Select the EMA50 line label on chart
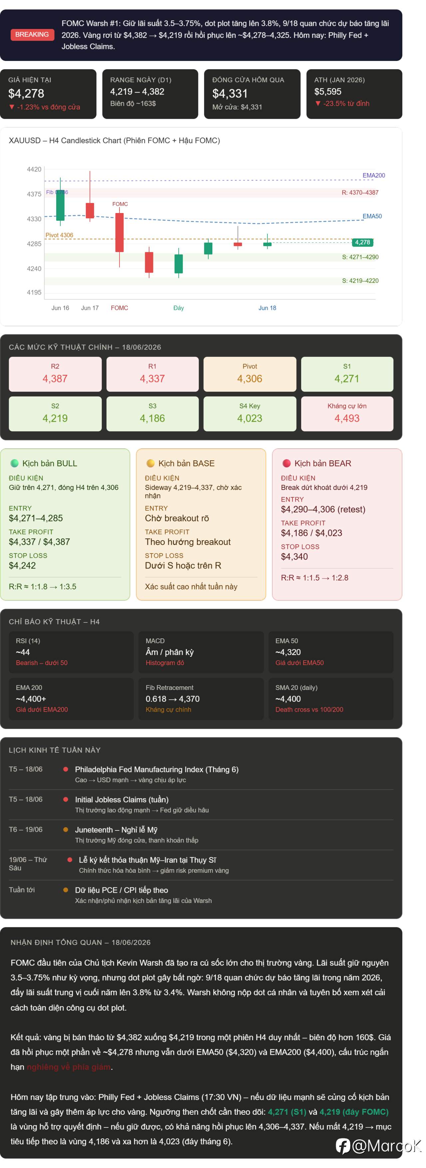 click(372, 216)
